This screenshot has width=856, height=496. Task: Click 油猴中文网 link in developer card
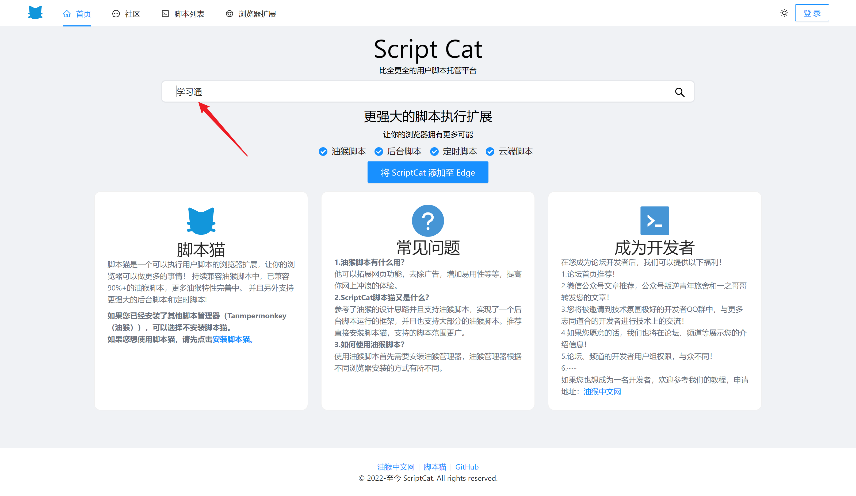point(602,392)
